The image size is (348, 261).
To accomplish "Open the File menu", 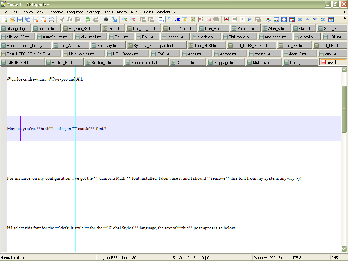I will [4, 12].
